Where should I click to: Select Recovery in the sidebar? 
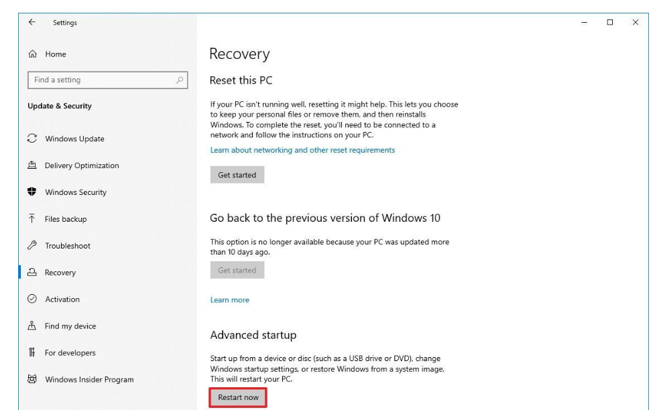[x=60, y=273]
